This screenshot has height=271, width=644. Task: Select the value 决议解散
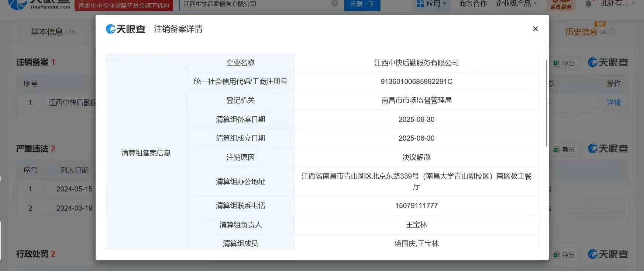(x=417, y=157)
